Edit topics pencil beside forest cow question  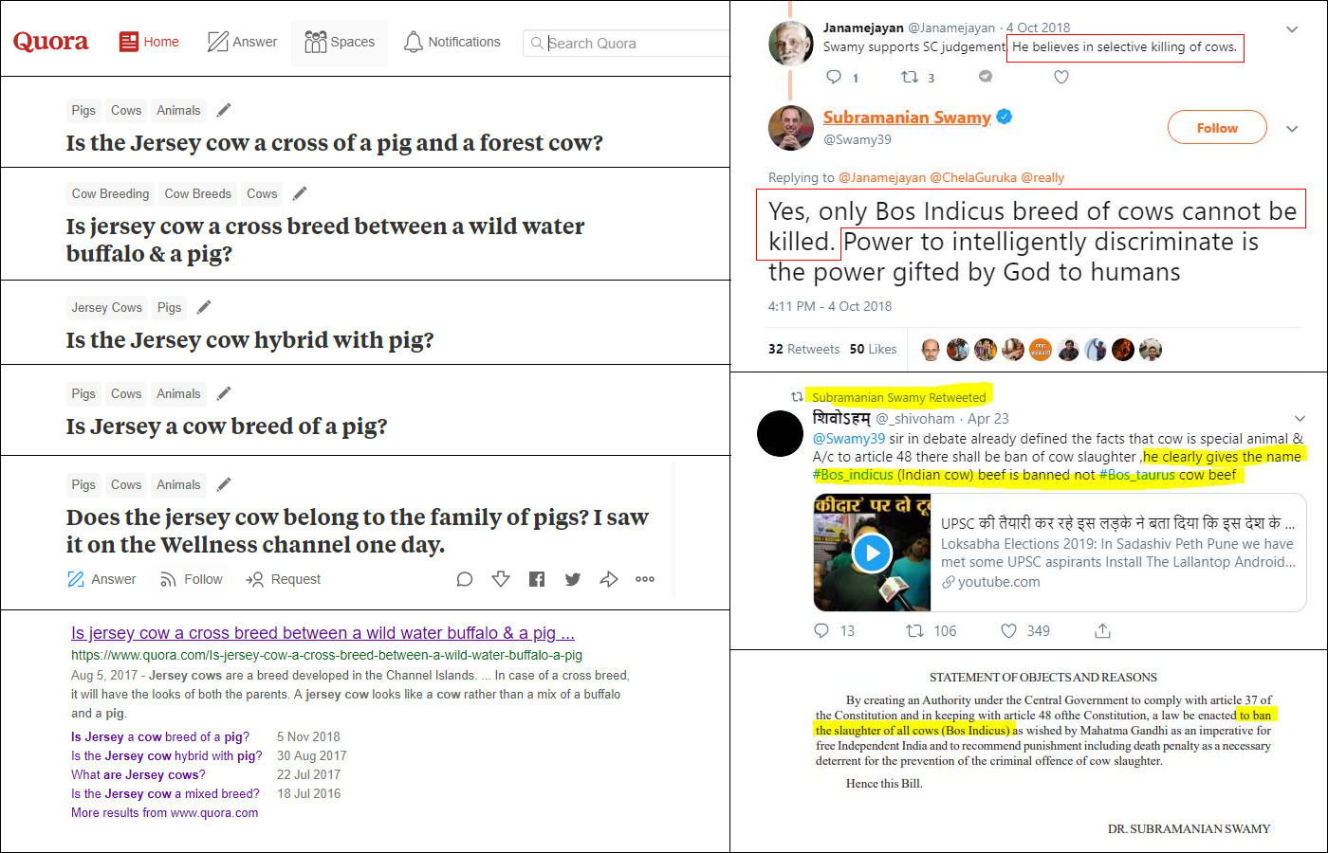[x=224, y=110]
